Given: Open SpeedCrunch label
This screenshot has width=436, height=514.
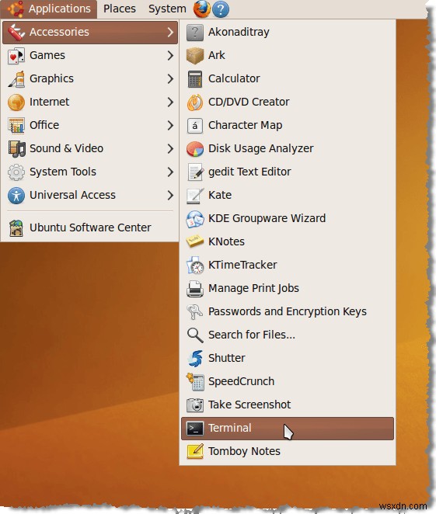Looking at the screenshot, I should point(241,381).
